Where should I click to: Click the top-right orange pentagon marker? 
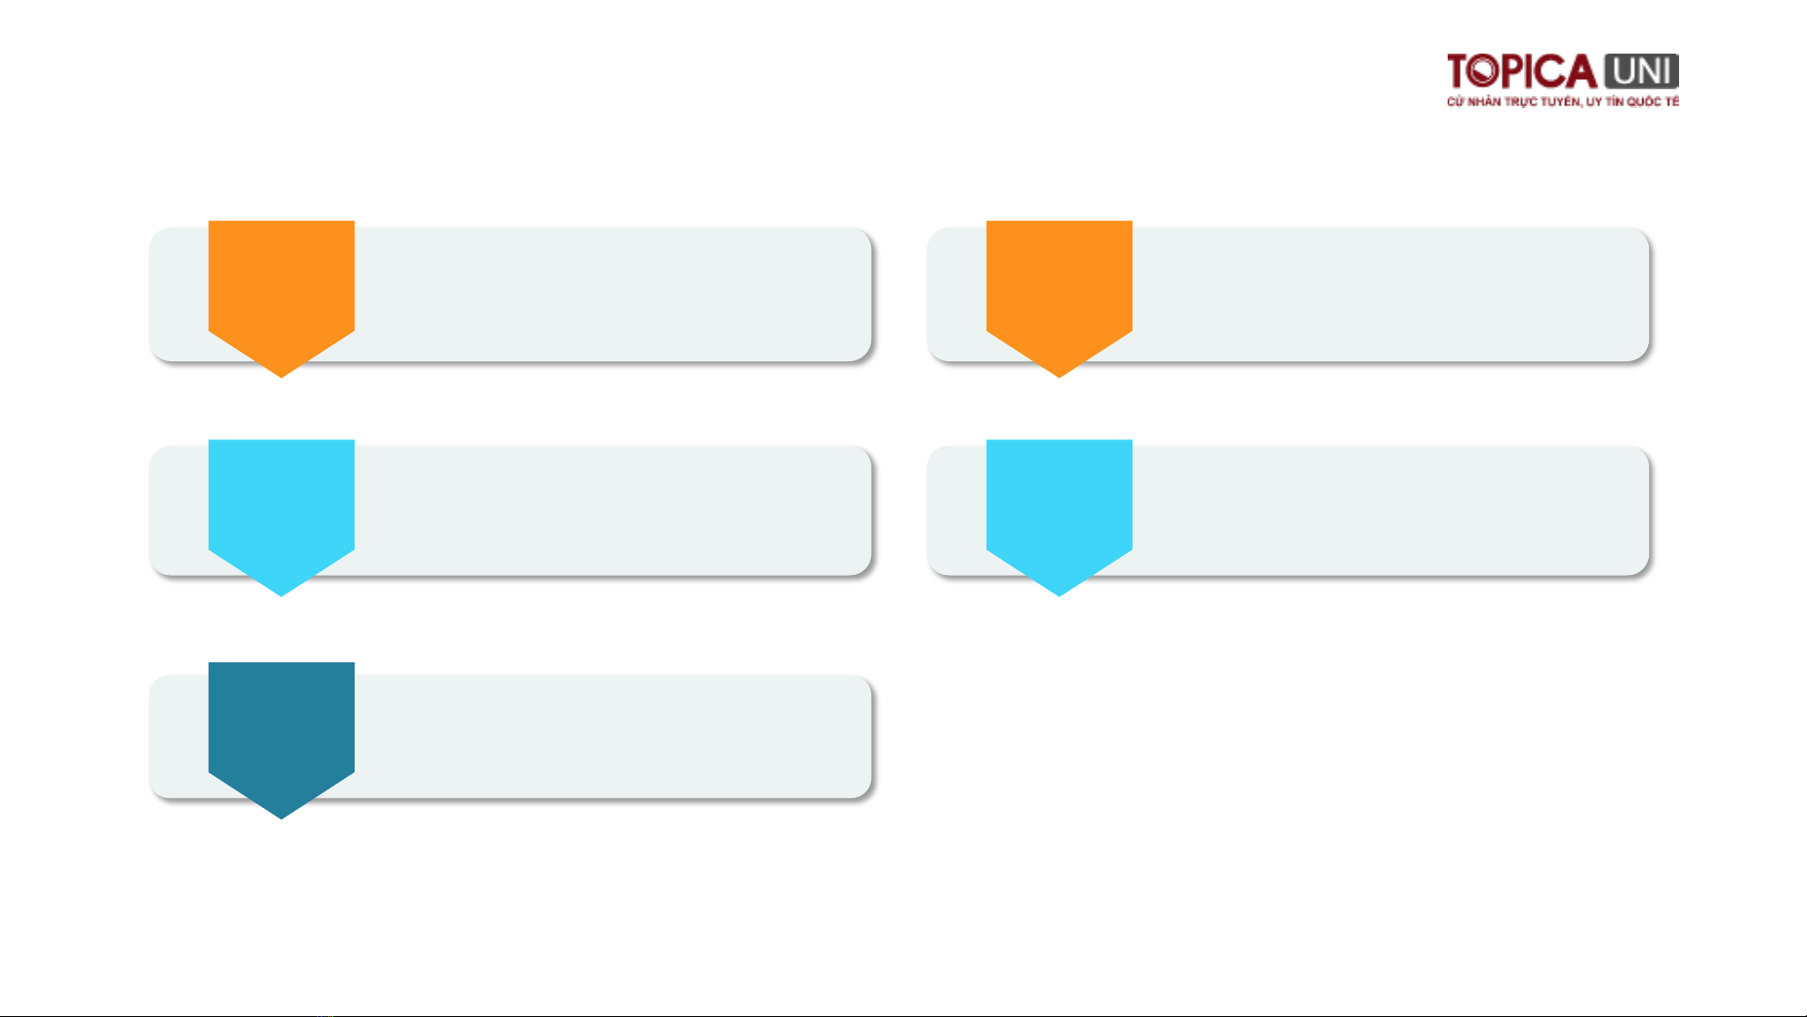(1059, 298)
